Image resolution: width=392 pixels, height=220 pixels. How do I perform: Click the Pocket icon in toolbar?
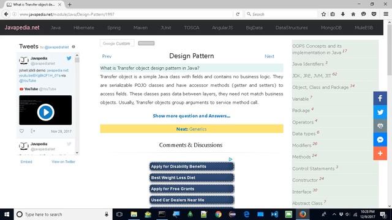click(x=374, y=14)
